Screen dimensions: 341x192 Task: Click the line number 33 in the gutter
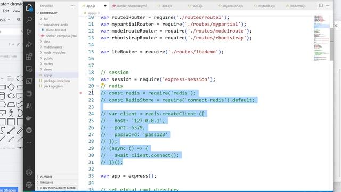[x=91, y=176]
